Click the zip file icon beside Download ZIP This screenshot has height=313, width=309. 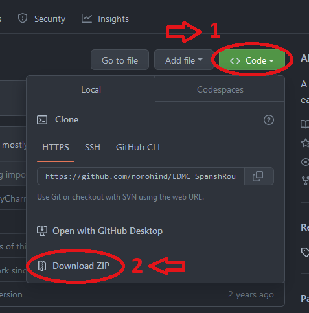42,266
